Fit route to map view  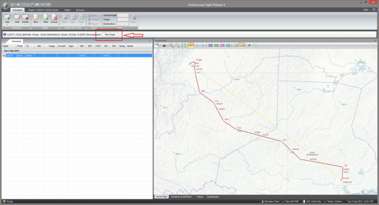click(x=184, y=45)
